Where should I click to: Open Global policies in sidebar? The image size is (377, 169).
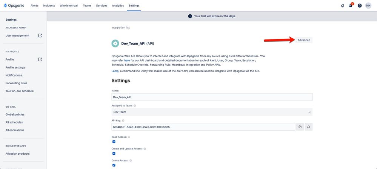click(15, 114)
